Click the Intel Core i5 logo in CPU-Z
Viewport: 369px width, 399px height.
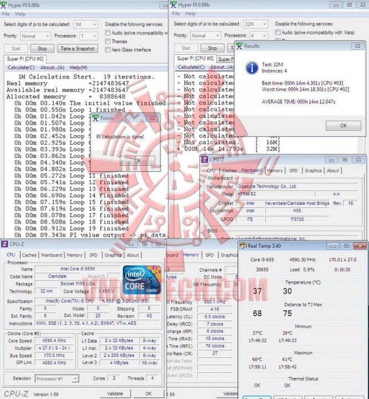142,280
